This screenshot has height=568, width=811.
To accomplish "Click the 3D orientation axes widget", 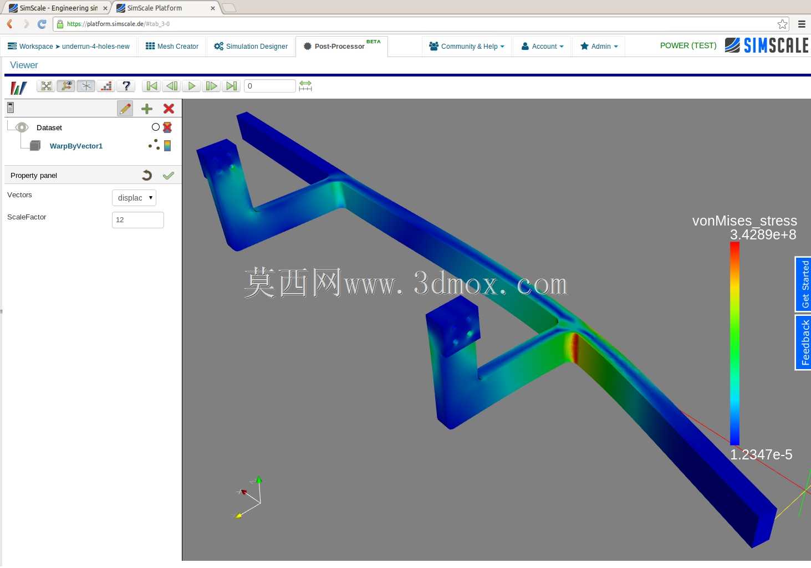I will click(x=249, y=497).
